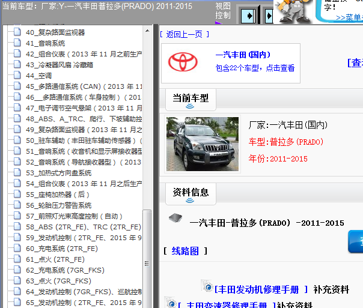Select 47_电子调节空气悬架 entry
Screen dimensions: 363x308
[x=84, y=108]
